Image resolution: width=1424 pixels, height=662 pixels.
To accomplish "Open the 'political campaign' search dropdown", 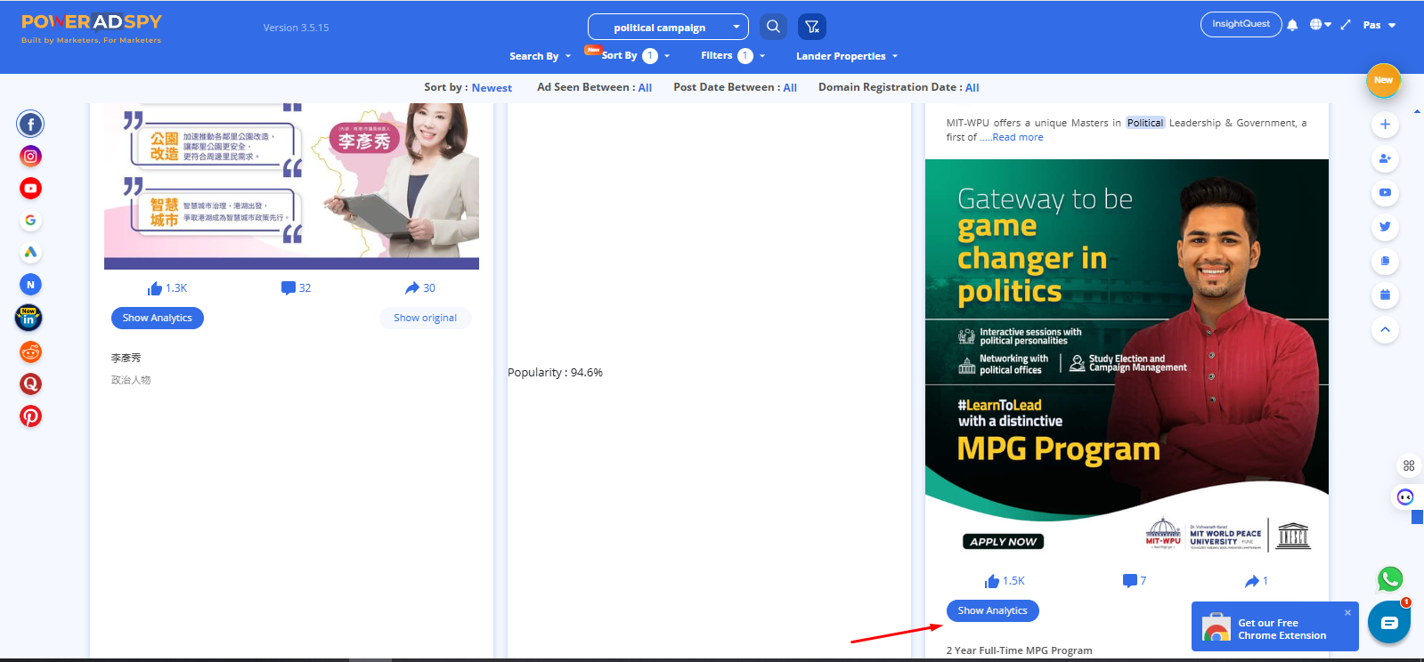I will tap(668, 27).
